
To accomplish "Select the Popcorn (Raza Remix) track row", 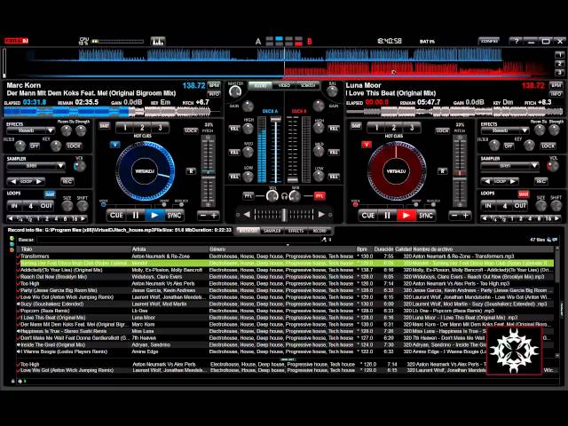I will [x=285, y=311].
